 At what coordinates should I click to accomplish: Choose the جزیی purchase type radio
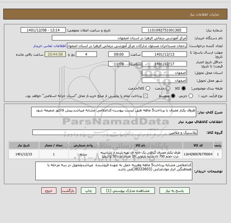190,96
